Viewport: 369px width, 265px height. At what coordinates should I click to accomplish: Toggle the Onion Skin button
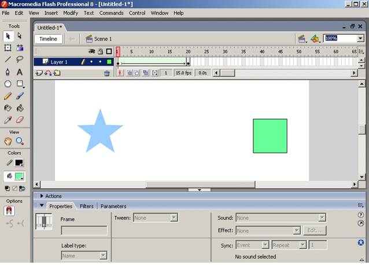click(x=130, y=73)
